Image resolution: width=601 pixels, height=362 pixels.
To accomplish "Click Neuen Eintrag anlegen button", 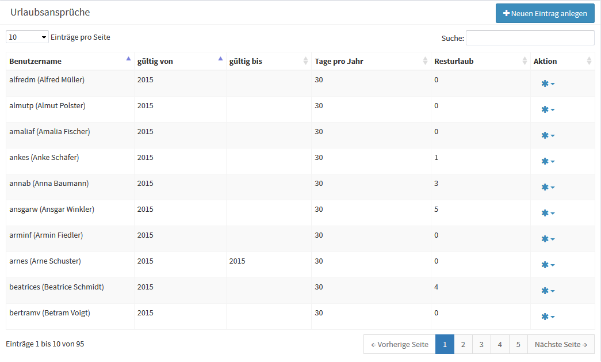I will pyautogui.click(x=545, y=13).
